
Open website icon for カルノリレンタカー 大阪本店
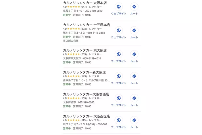tap(119, 7)
